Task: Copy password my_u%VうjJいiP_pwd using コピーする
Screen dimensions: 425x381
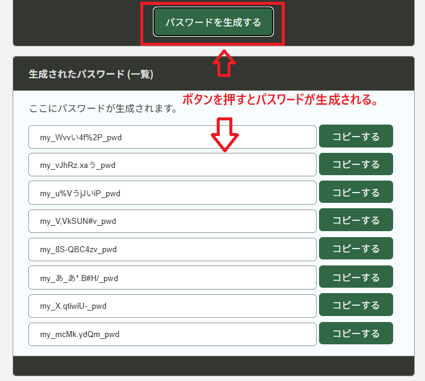Action: [x=356, y=192]
